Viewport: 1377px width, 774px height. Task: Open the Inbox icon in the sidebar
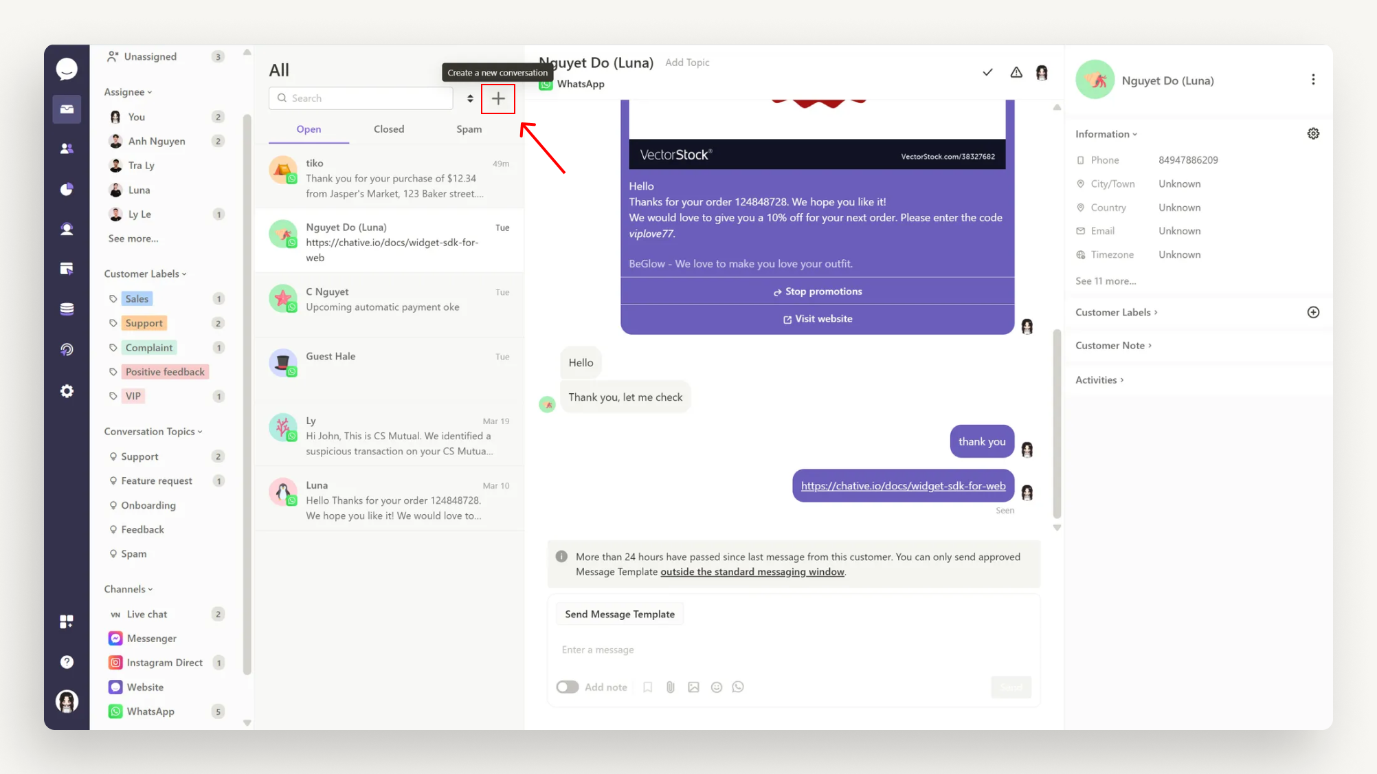tap(67, 109)
